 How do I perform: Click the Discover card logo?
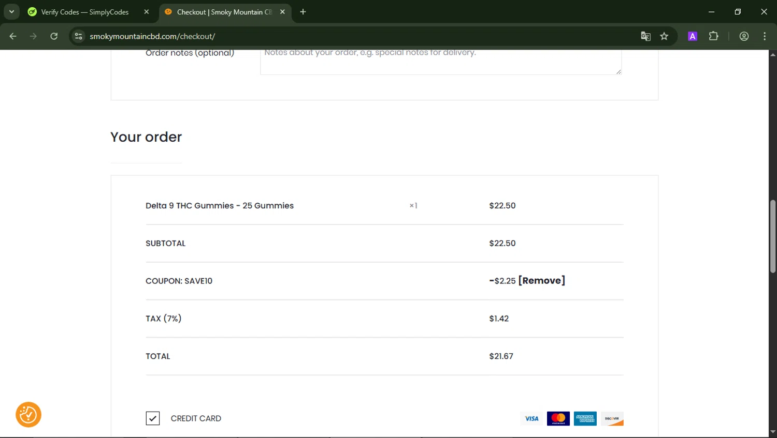click(x=612, y=418)
